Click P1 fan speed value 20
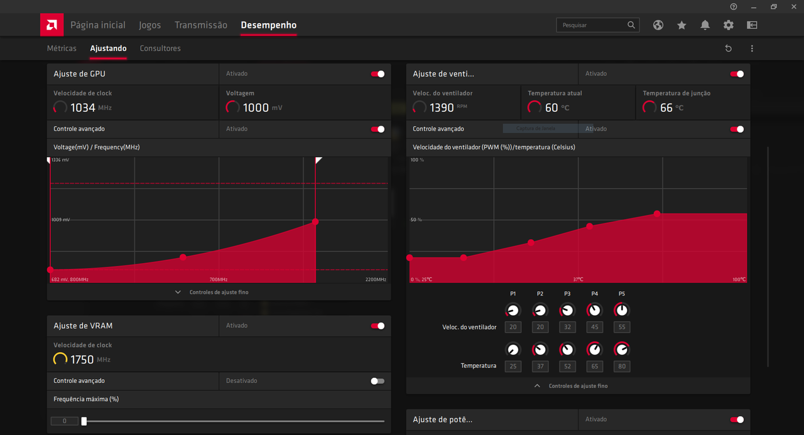The image size is (804, 435). point(513,327)
